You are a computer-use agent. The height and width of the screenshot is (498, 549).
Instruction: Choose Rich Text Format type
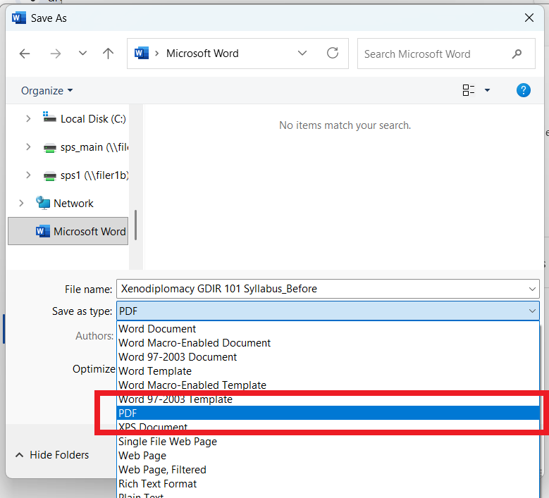328,484
